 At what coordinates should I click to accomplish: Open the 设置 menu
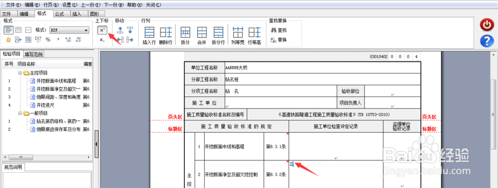[x=70, y=5]
